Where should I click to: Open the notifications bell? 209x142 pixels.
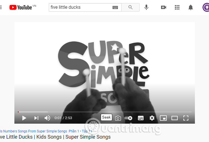[x=191, y=7]
